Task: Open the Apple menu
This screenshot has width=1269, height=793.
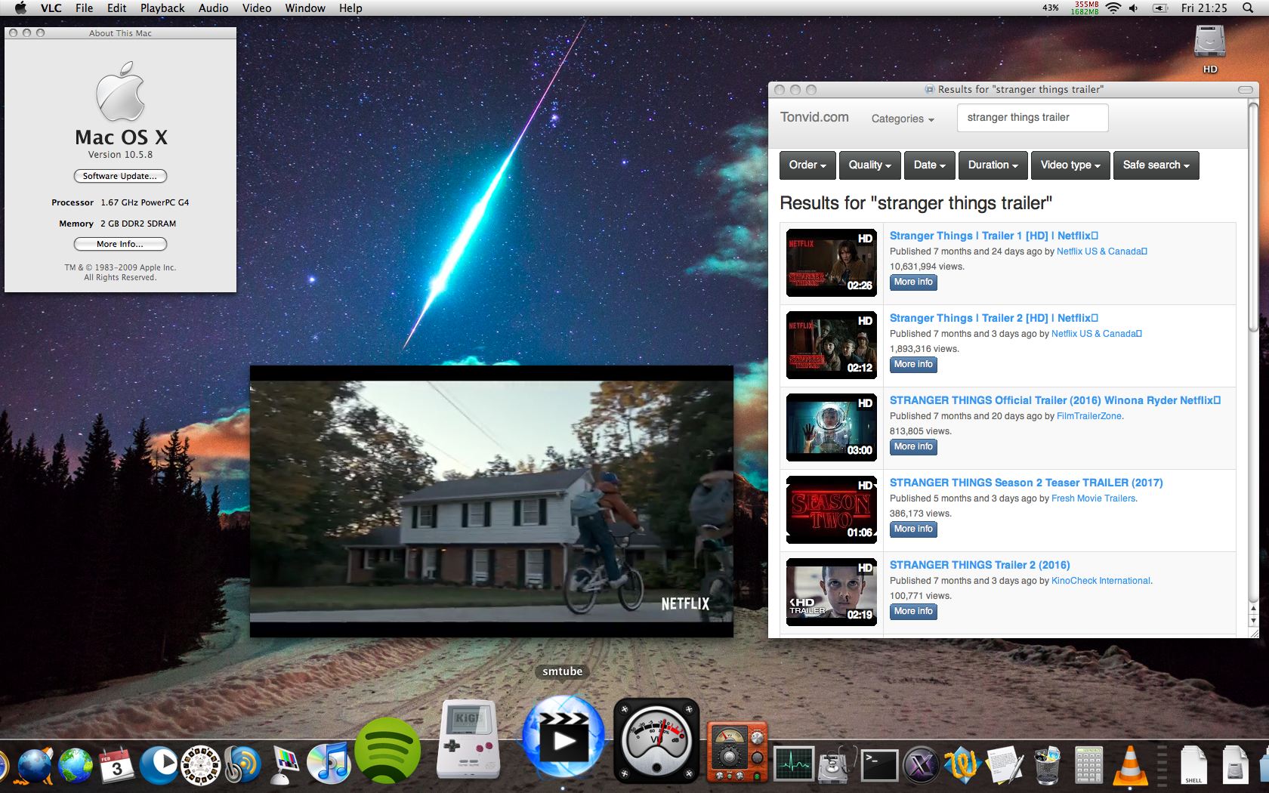Action: [x=20, y=8]
